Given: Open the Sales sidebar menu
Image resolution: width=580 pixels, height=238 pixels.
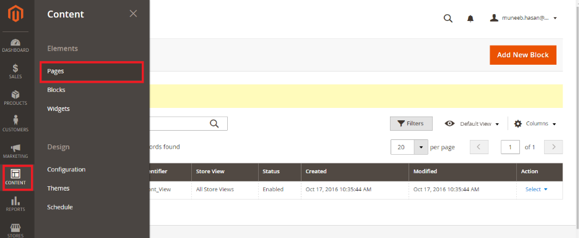Looking at the screenshot, I should [15, 72].
